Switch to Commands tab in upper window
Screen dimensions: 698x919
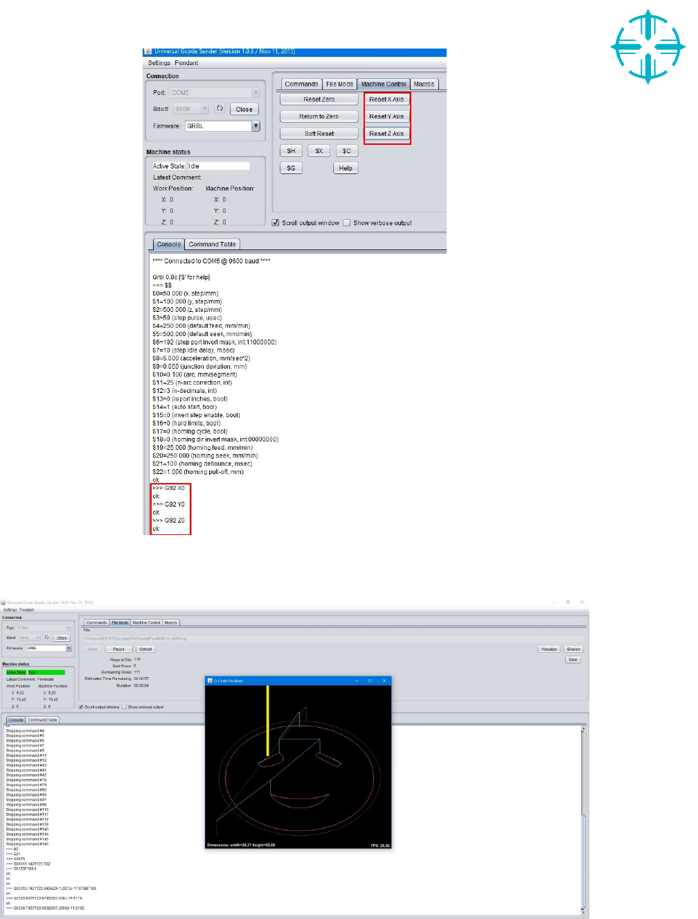point(301,84)
